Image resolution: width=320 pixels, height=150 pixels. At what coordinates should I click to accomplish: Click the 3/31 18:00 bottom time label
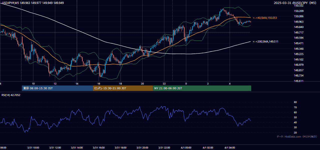pyautogui.click(x=120, y=147)
